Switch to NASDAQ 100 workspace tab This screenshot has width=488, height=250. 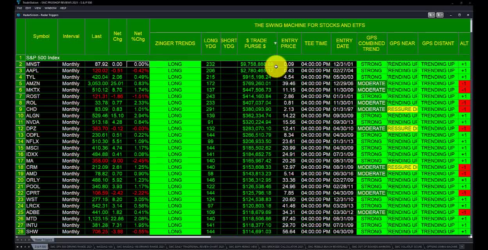[104, 247]
